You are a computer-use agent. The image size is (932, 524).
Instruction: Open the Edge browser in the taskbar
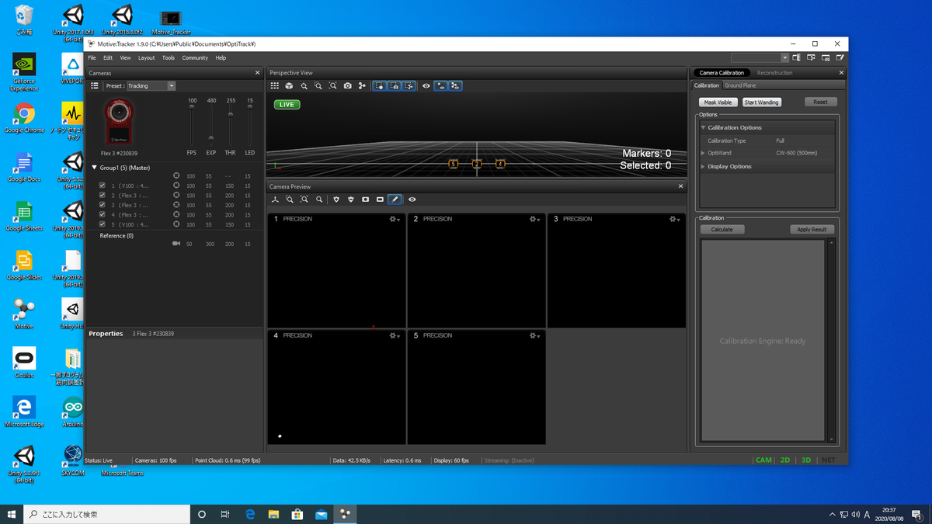click(x=250, y=514)
